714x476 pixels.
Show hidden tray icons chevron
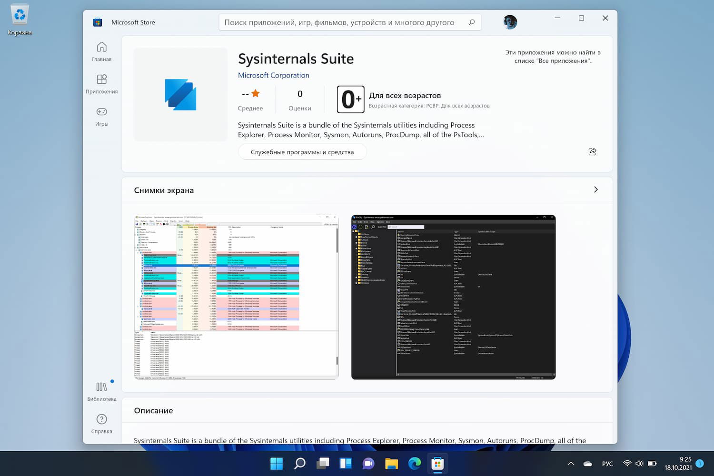[x=571, y=464]
